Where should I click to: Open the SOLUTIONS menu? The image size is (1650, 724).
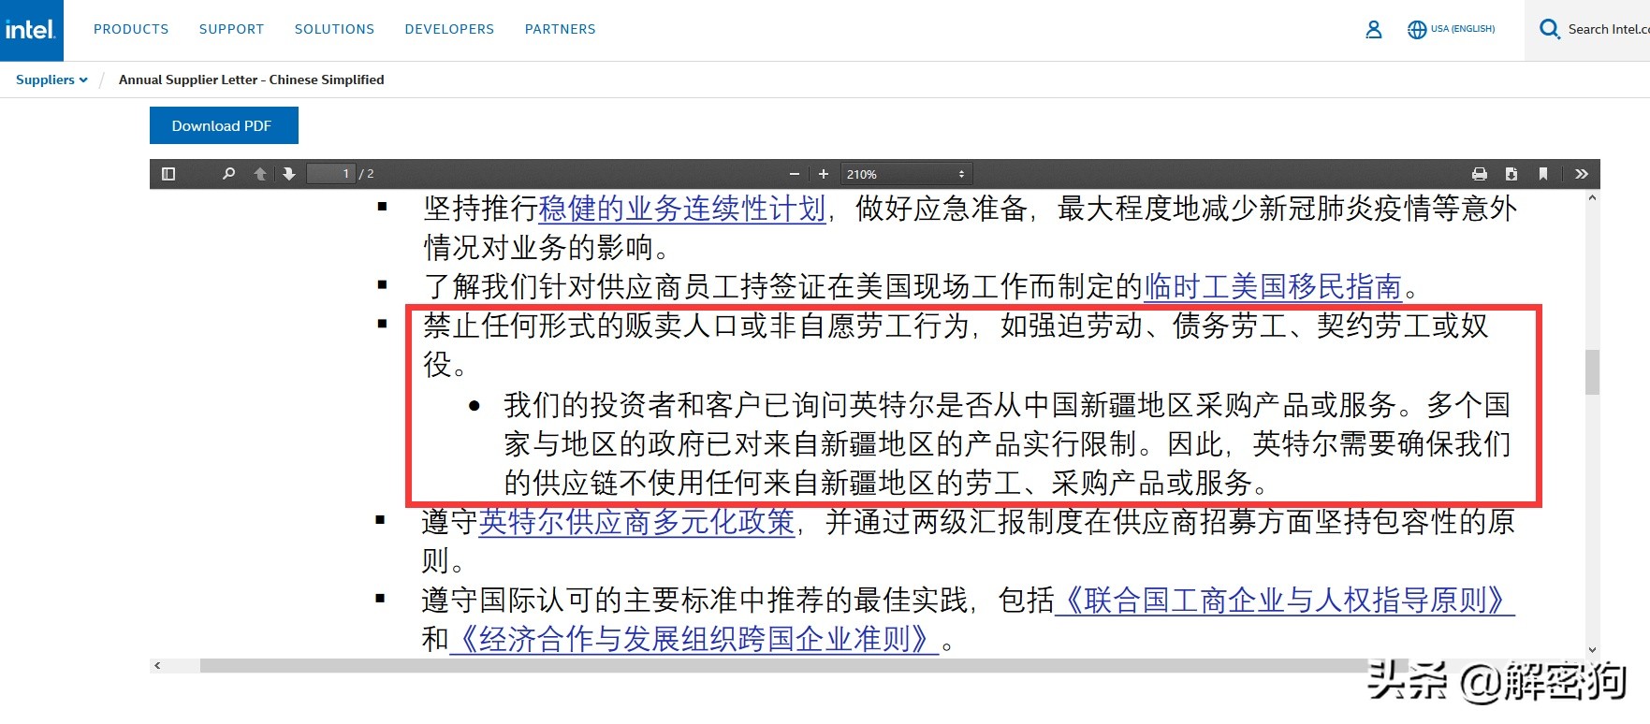tap(334, 29)
